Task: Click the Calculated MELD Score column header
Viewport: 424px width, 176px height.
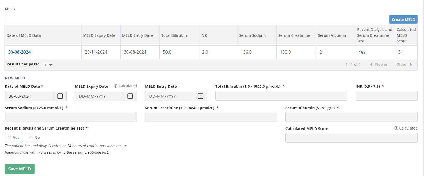Action: tap(406, 35)
